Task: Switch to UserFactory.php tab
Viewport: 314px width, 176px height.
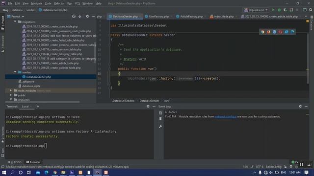Action: point(158,17)
